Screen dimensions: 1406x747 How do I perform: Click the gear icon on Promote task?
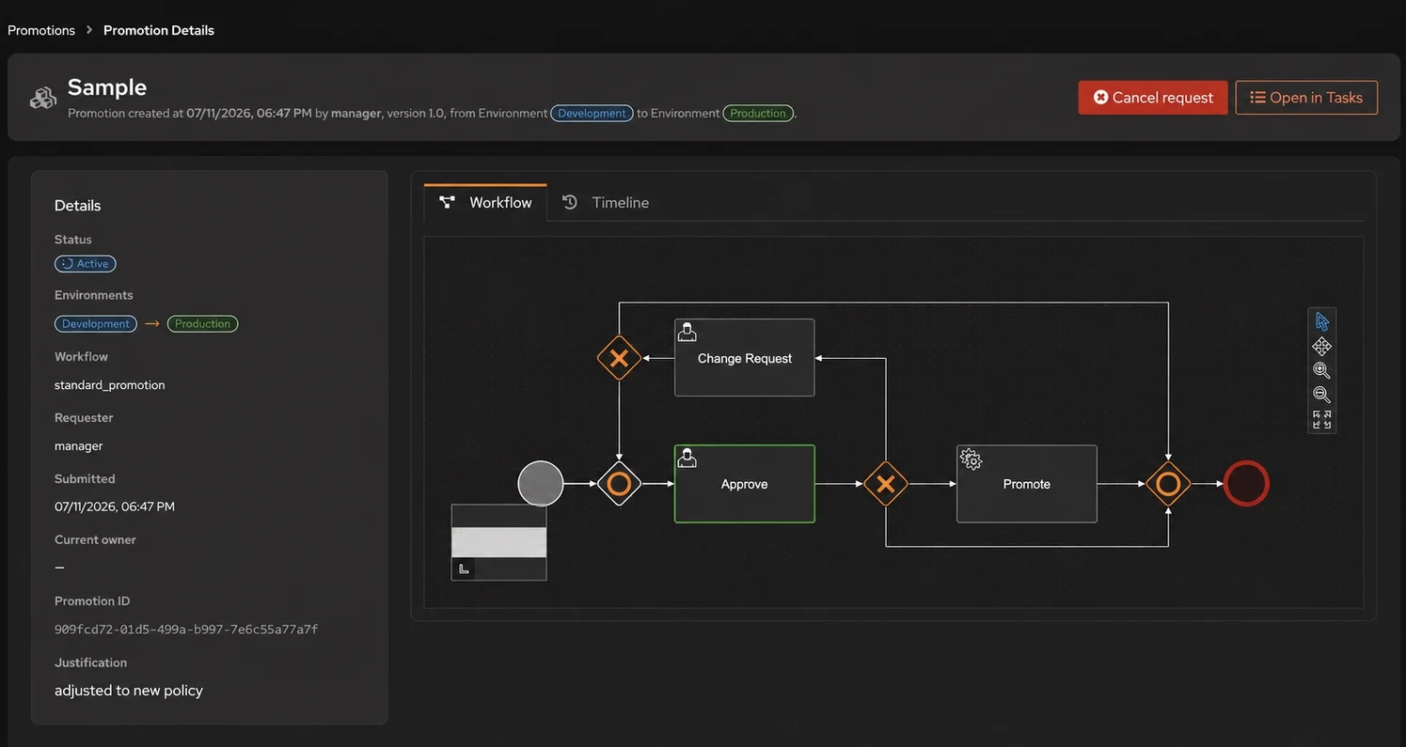click(971, 459)
